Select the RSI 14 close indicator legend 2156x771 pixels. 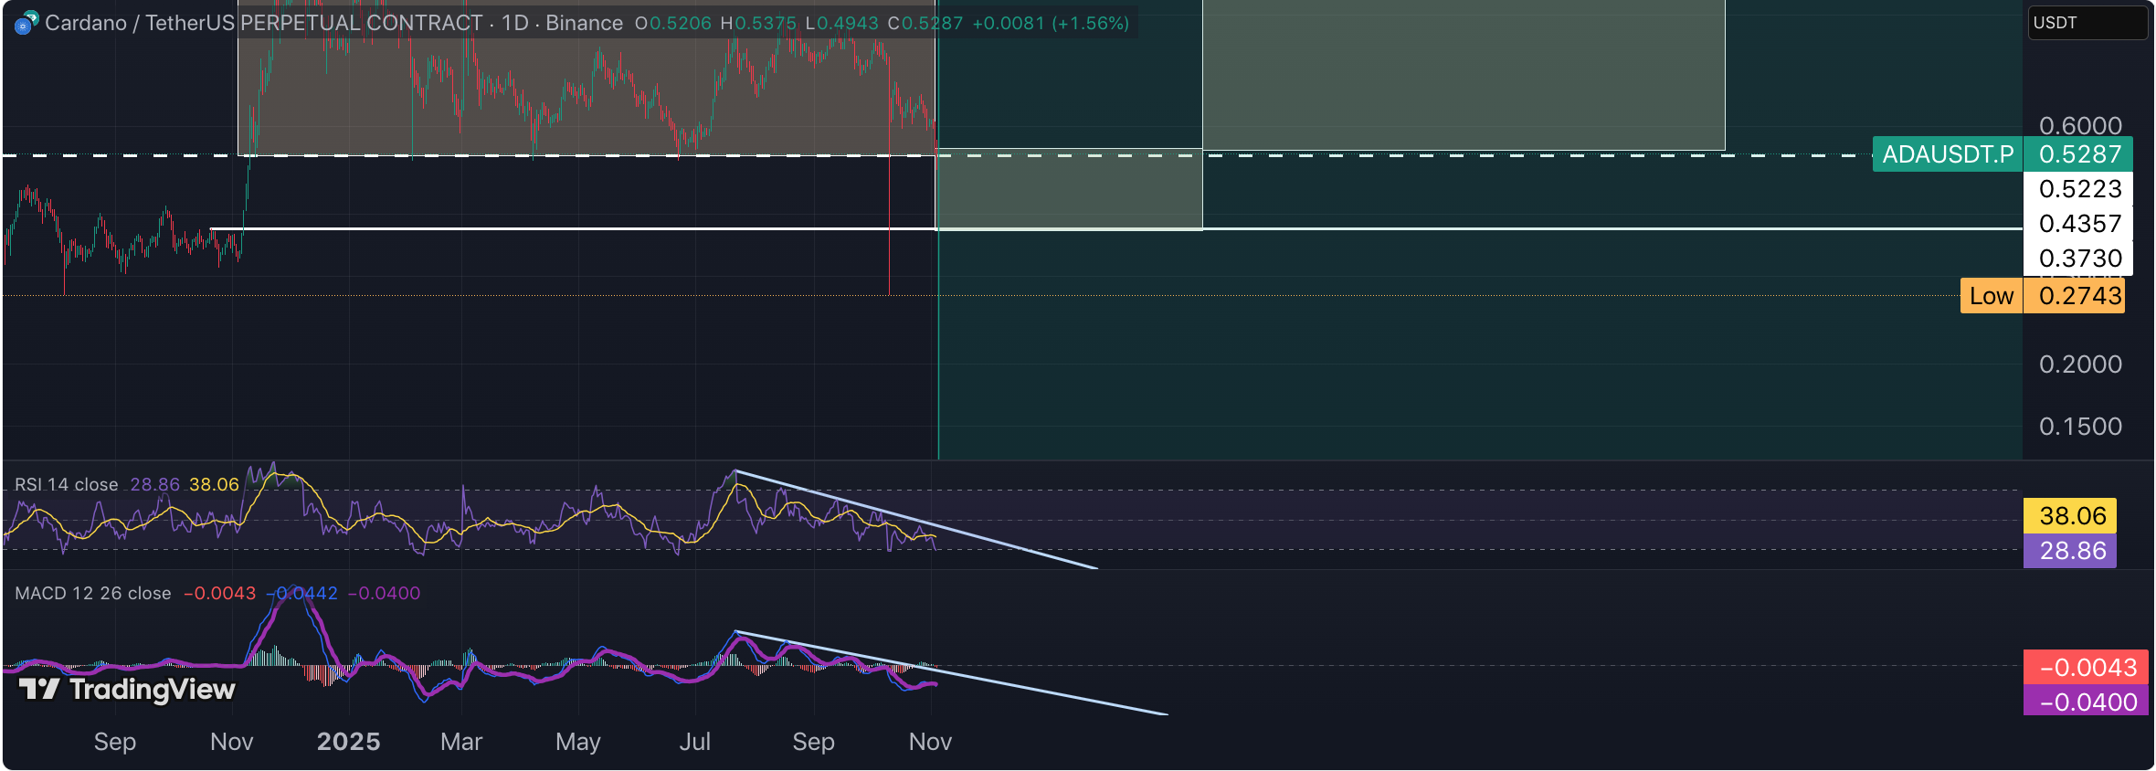point(66,484)
